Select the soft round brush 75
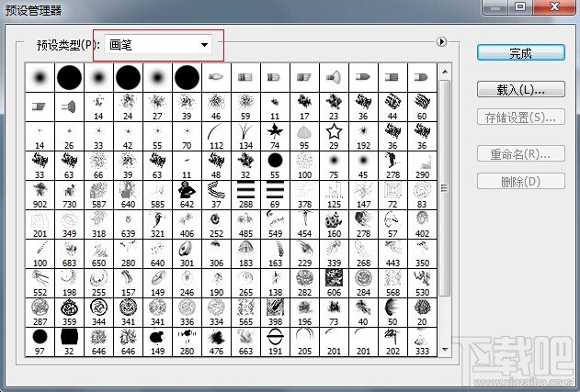580x392 pixels. 334,165
